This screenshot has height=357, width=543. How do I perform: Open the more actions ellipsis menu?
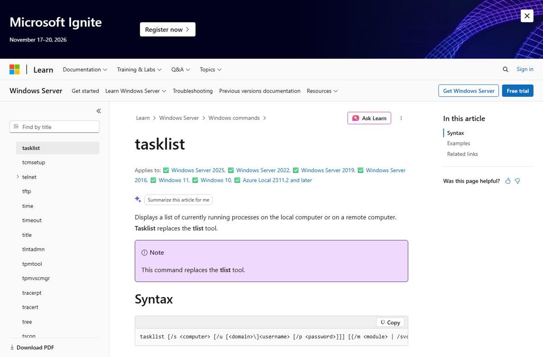(401, 118)
